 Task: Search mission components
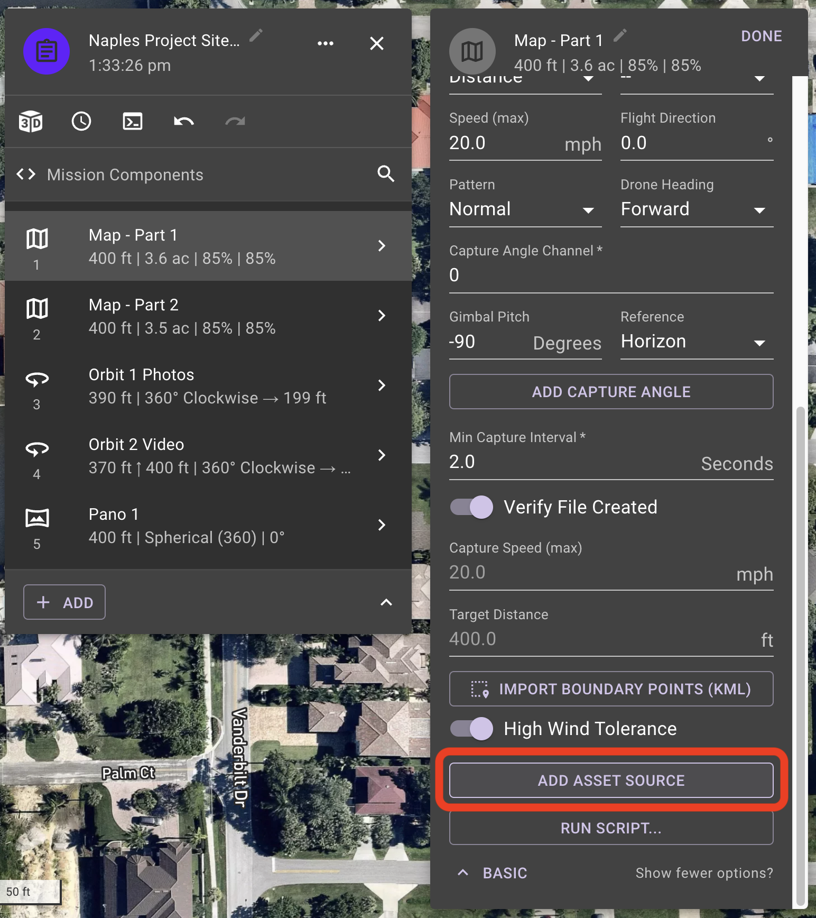coord(386,174)
